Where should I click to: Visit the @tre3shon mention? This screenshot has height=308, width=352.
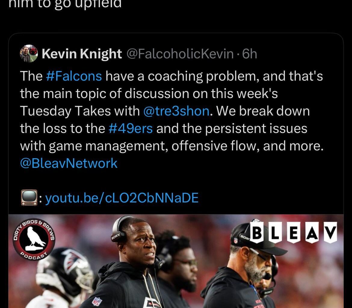tap(176, 111)
